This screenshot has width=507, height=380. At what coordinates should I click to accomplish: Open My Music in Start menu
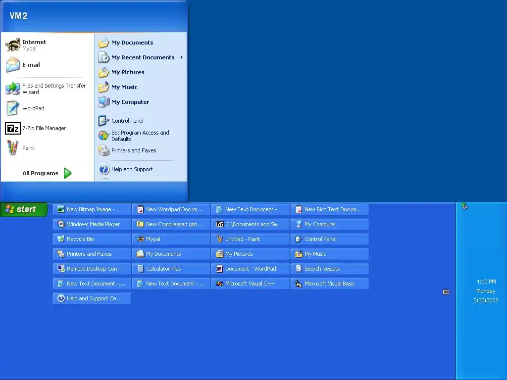click(141, 87)
